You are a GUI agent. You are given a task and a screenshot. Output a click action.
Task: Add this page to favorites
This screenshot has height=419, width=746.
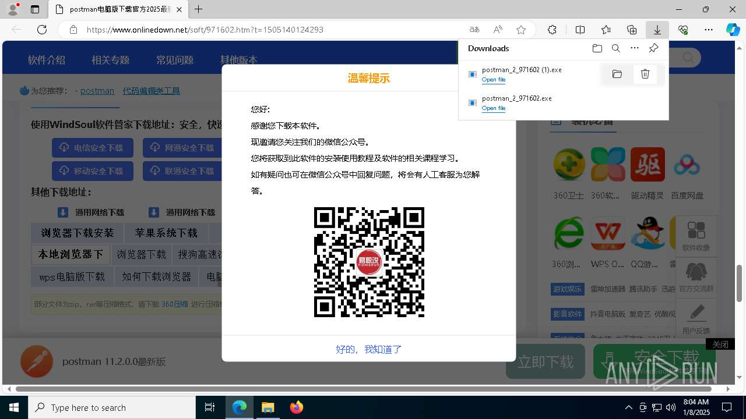coord(521,30)
